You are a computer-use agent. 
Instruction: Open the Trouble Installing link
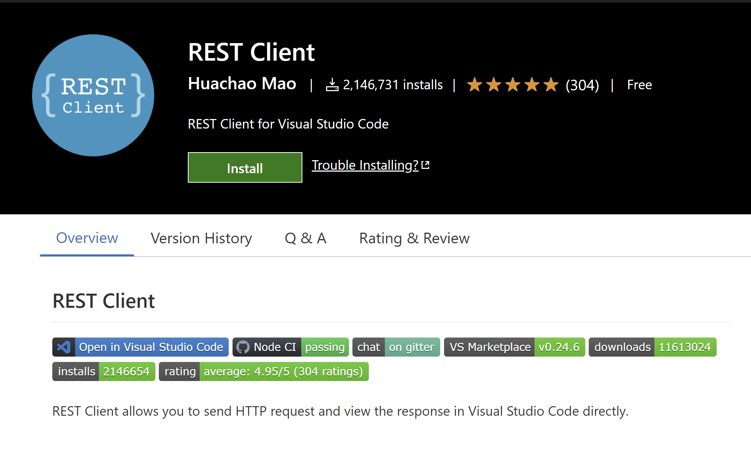(x=365, y=165)
